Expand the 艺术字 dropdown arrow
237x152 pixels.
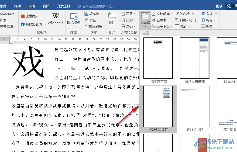click(x=168, y=20)
